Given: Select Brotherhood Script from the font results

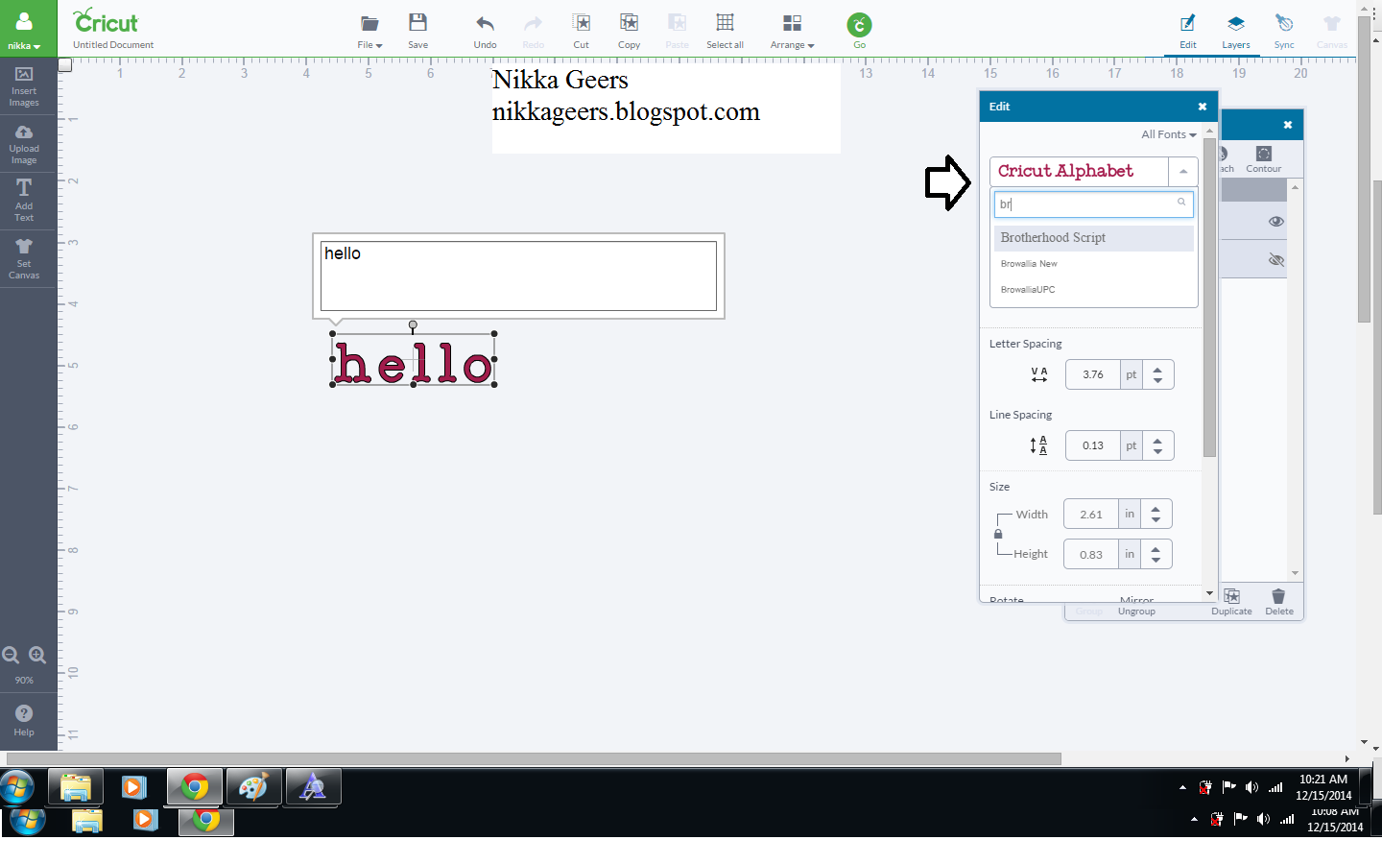Looking at the screenshot, I should (1053, 237).
